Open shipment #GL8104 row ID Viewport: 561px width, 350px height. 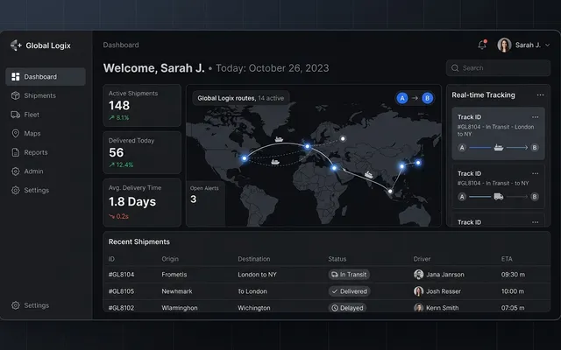[x=121, y=275]
